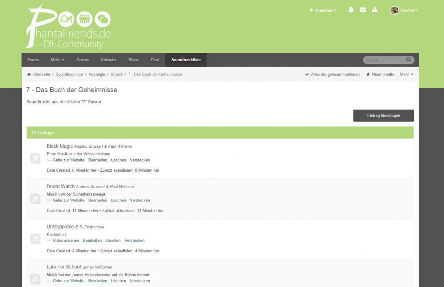Click Löschen for Unstoppable
Screen dimensions: 444x287
coord(113,240)
